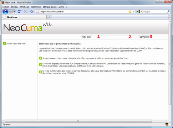Click the page icon in address bar
This screenshot has width=173, height=128.
(x=37, y=11)
